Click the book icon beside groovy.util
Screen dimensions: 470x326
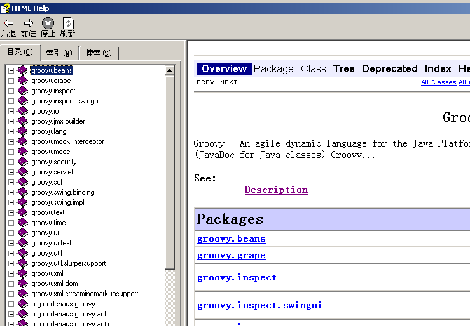click(23, 254)
